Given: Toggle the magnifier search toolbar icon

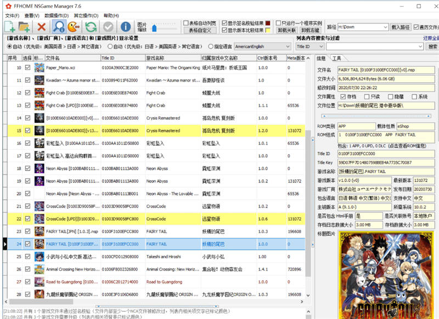Looking at the screenshot, I should [x=59, y=27].
